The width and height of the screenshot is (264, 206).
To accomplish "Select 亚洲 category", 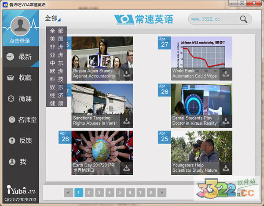I will click(57, 55).
